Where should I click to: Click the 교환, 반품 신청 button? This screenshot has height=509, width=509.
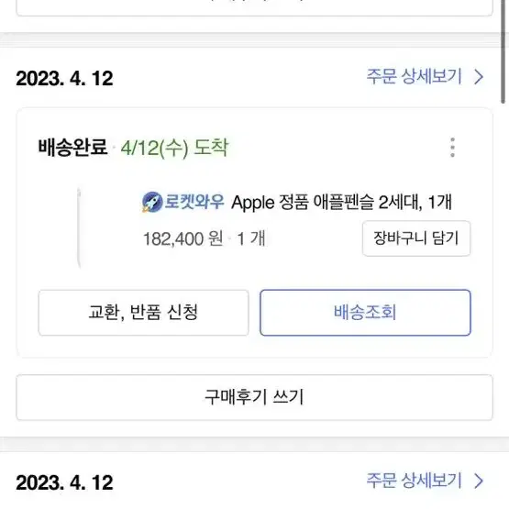143,313
